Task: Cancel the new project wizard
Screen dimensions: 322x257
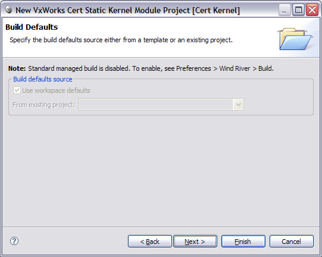Action: [x=292, y=242]
